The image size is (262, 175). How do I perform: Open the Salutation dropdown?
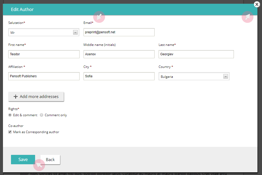click(x=44, y=32)
